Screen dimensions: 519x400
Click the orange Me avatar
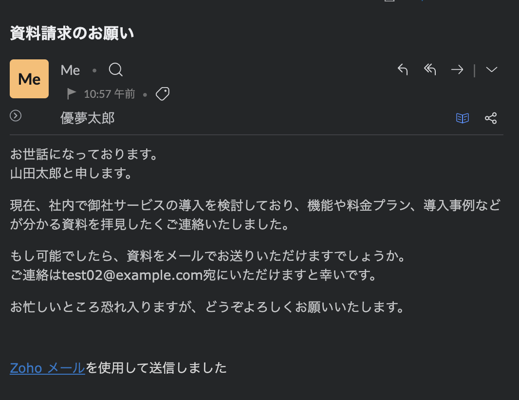click(x=29, y=79)
